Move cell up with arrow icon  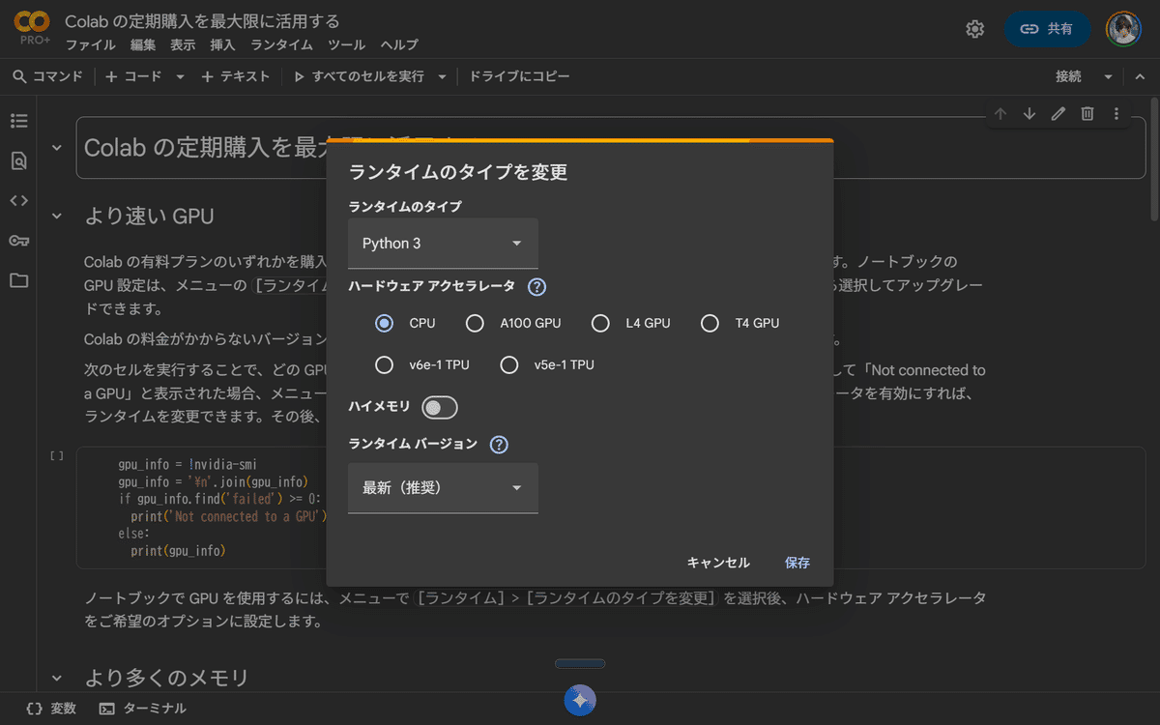1000,114
